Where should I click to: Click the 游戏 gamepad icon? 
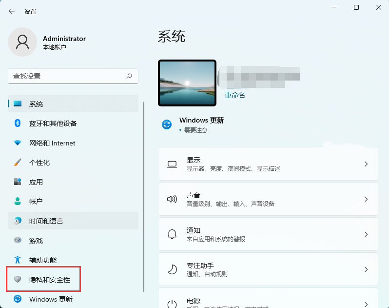(x=18, y=240)
